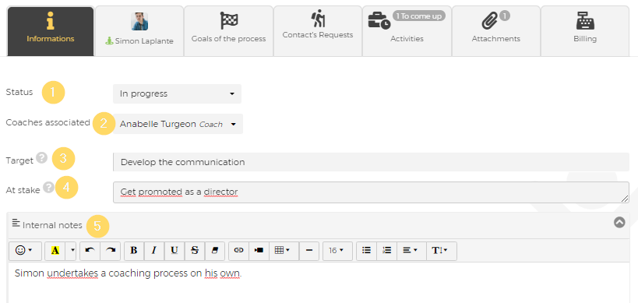Click the unordered bullet list icon

pos(367,251)
